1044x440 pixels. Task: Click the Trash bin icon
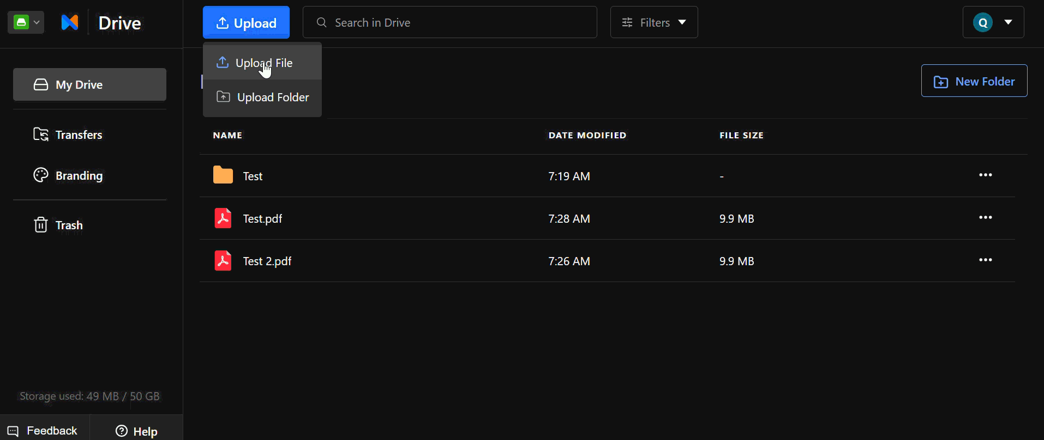[41, 224]
